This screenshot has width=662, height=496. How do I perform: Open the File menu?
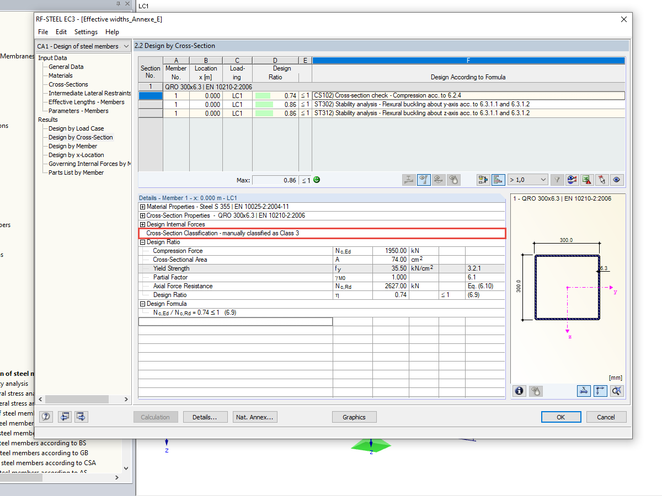point(42,32)
